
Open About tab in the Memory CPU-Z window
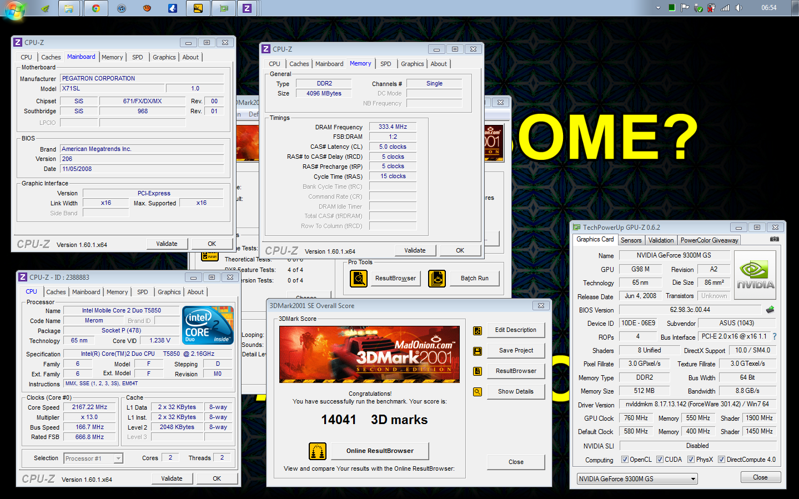coord(439,64)
